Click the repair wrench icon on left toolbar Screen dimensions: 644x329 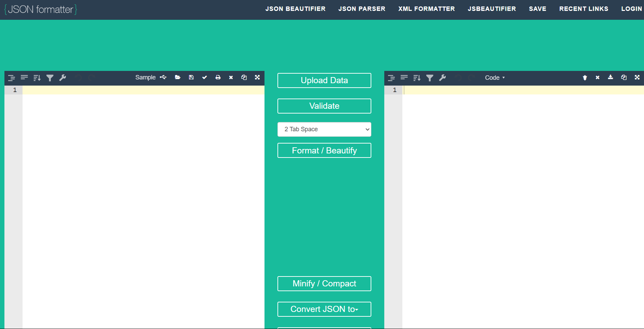(x=62, y=78)
